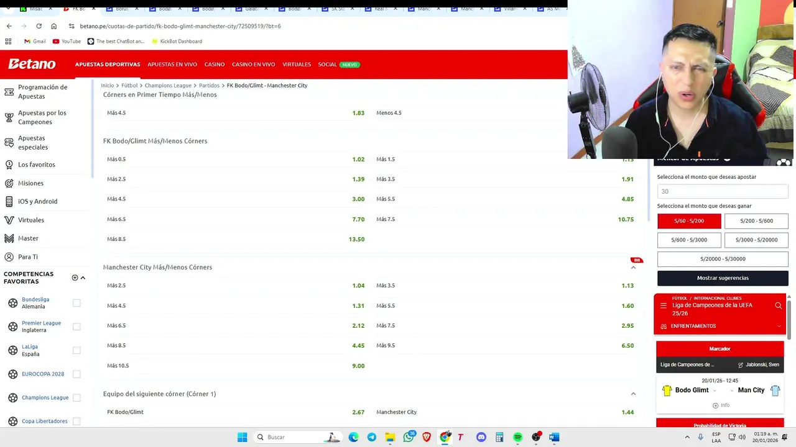
Task: Open Apuestas Deportivas tab
Action: pos(108,65)
